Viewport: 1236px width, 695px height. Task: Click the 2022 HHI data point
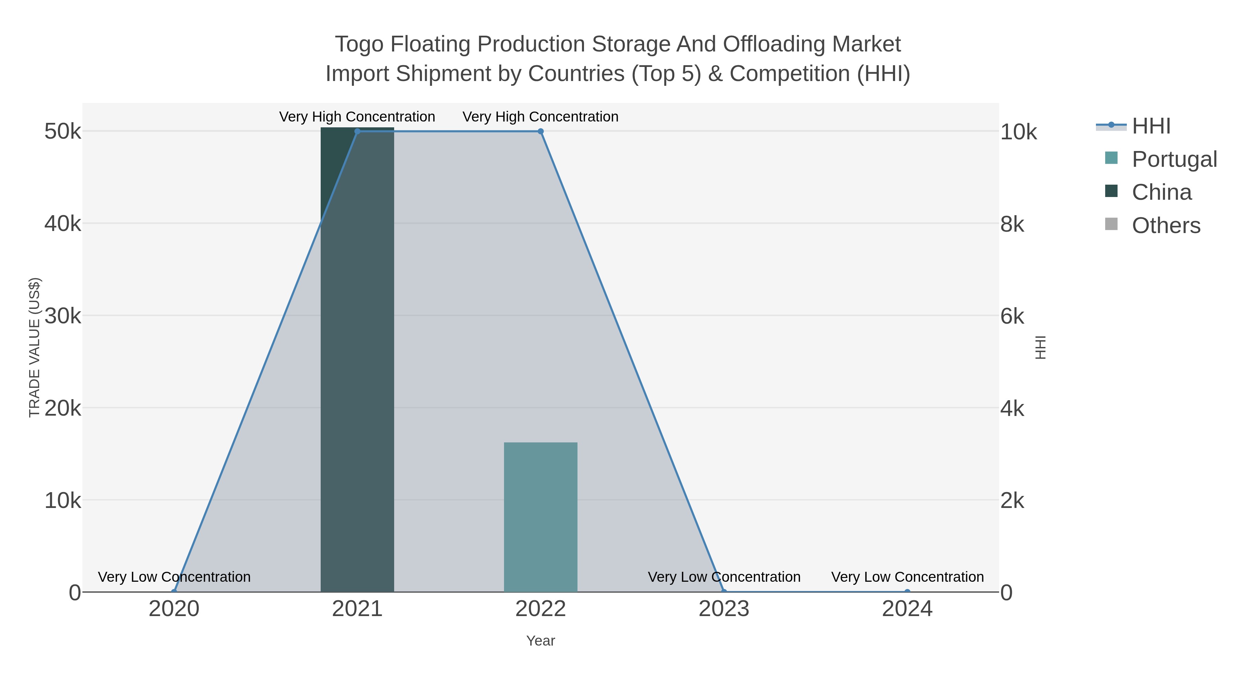pyautogui.click(x=541, y=131)
